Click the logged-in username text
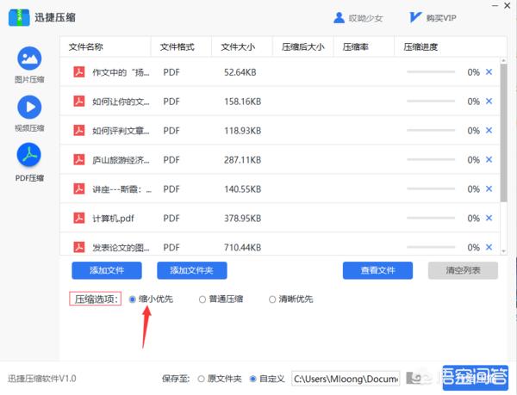The height and width of the screenshot is (395, 517). click(x=365, y=18)
